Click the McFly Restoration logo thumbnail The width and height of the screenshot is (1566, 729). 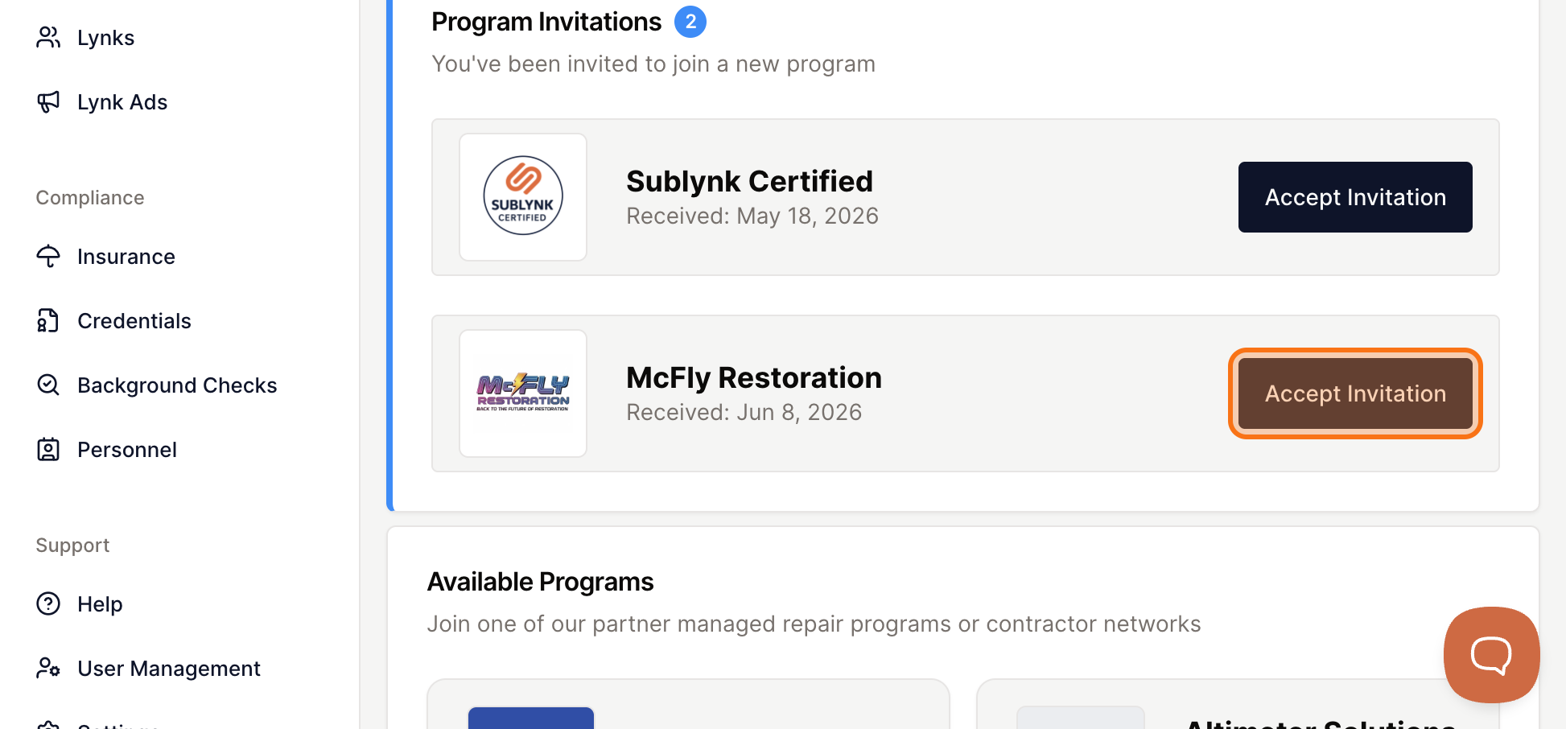tap(523, 393)
